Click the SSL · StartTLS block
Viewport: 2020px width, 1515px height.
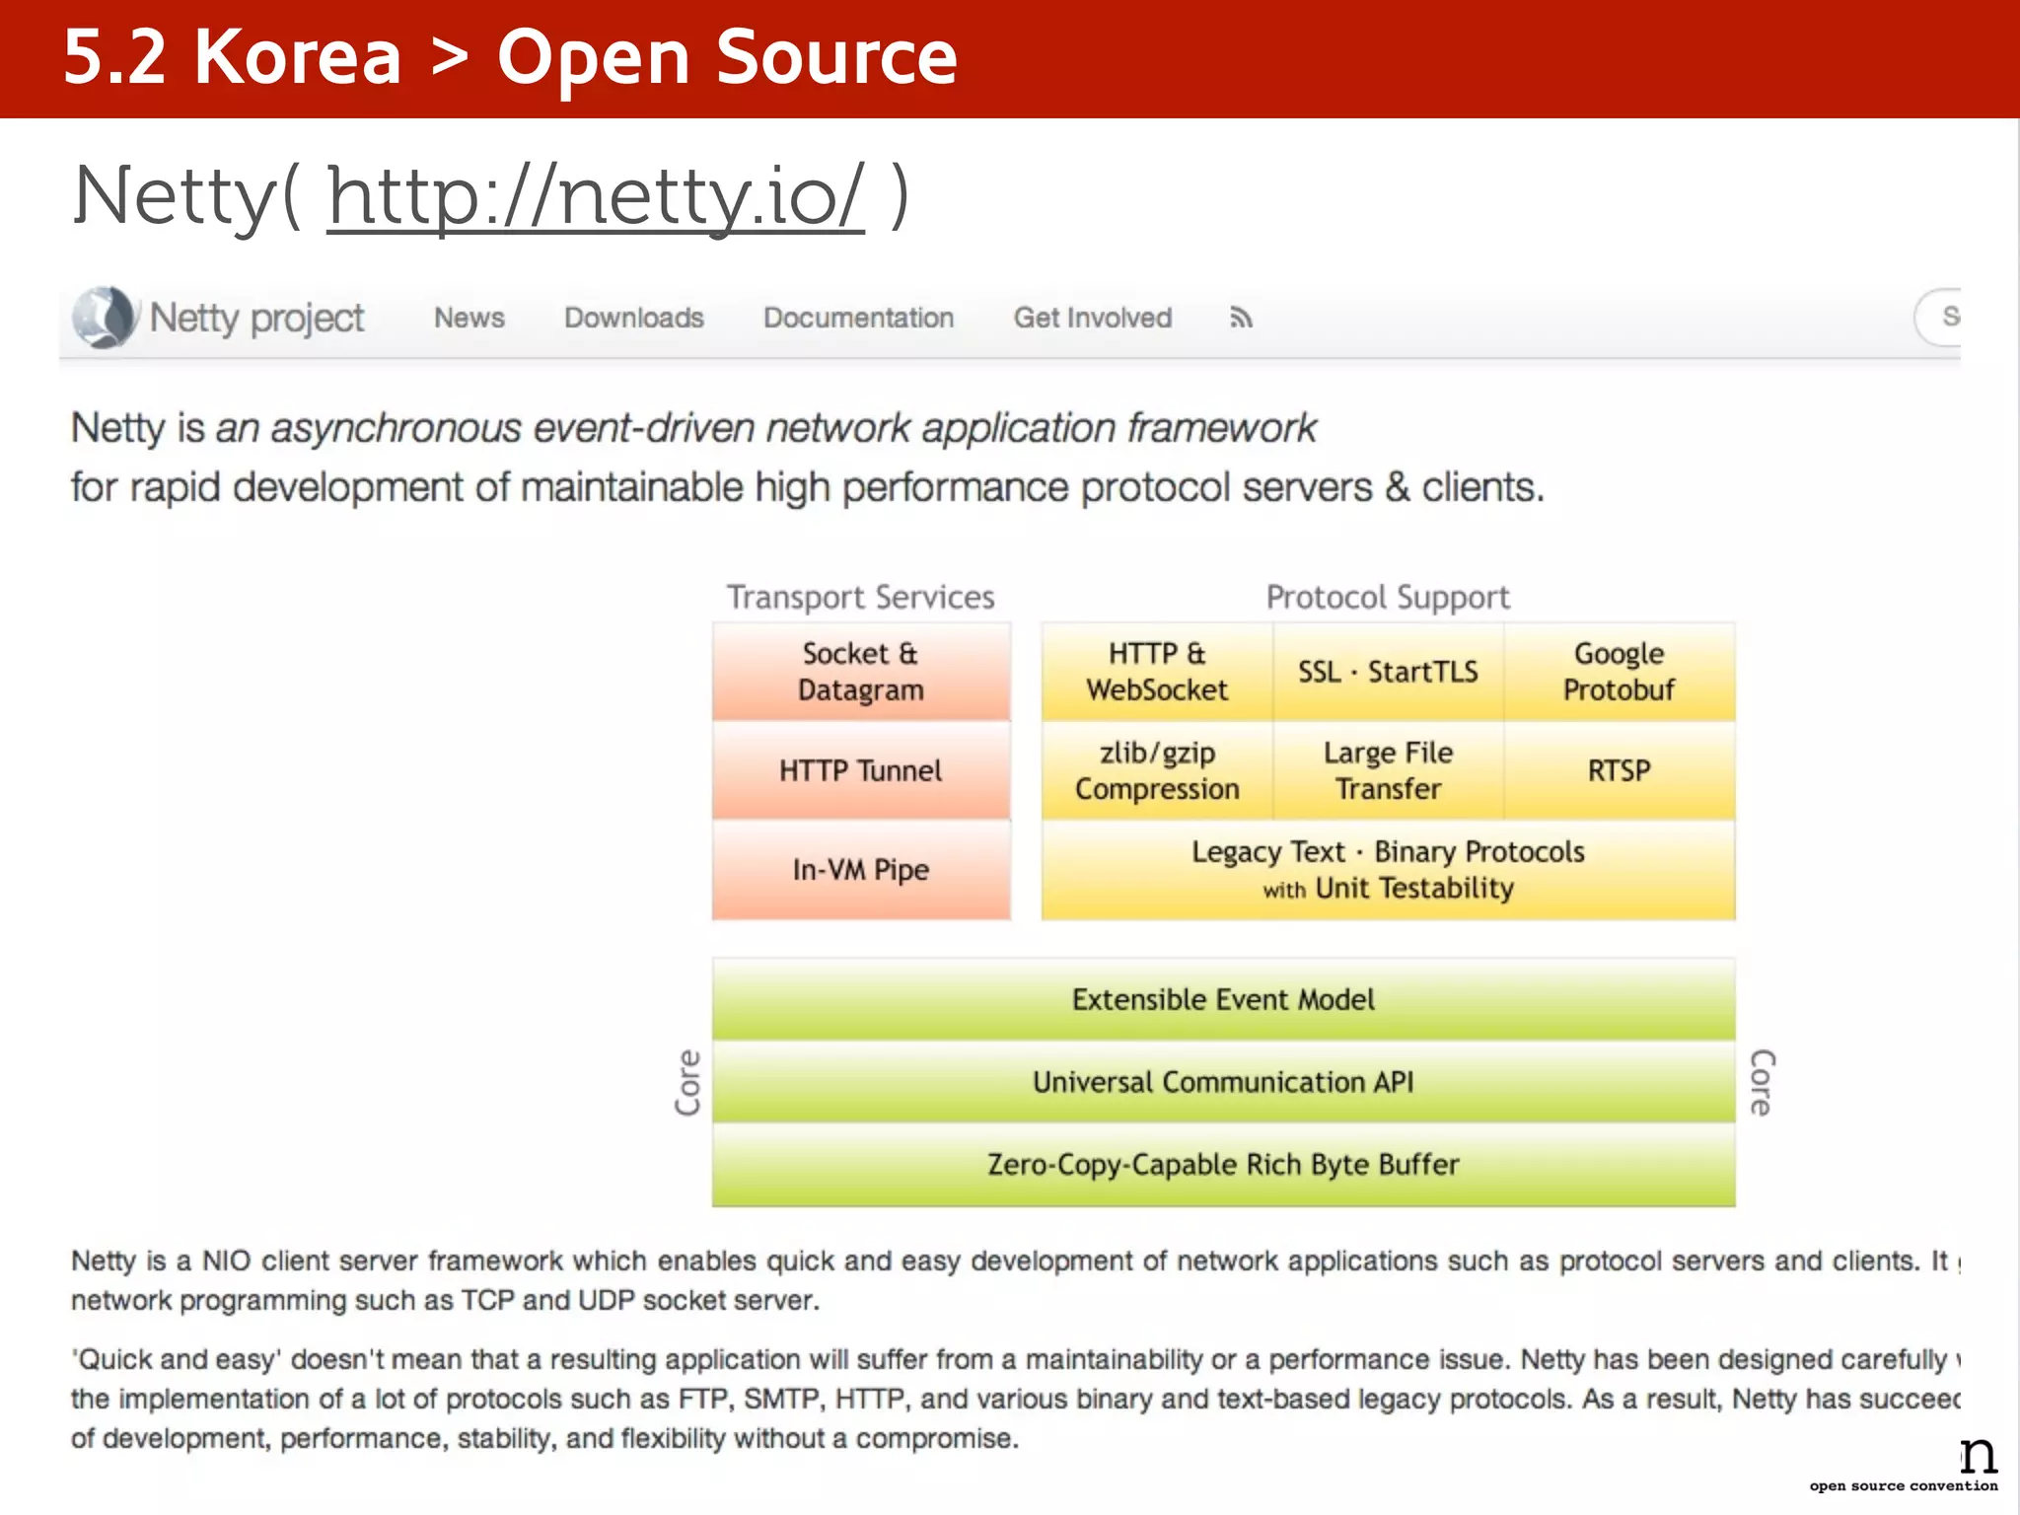(x=1388, y=672)
